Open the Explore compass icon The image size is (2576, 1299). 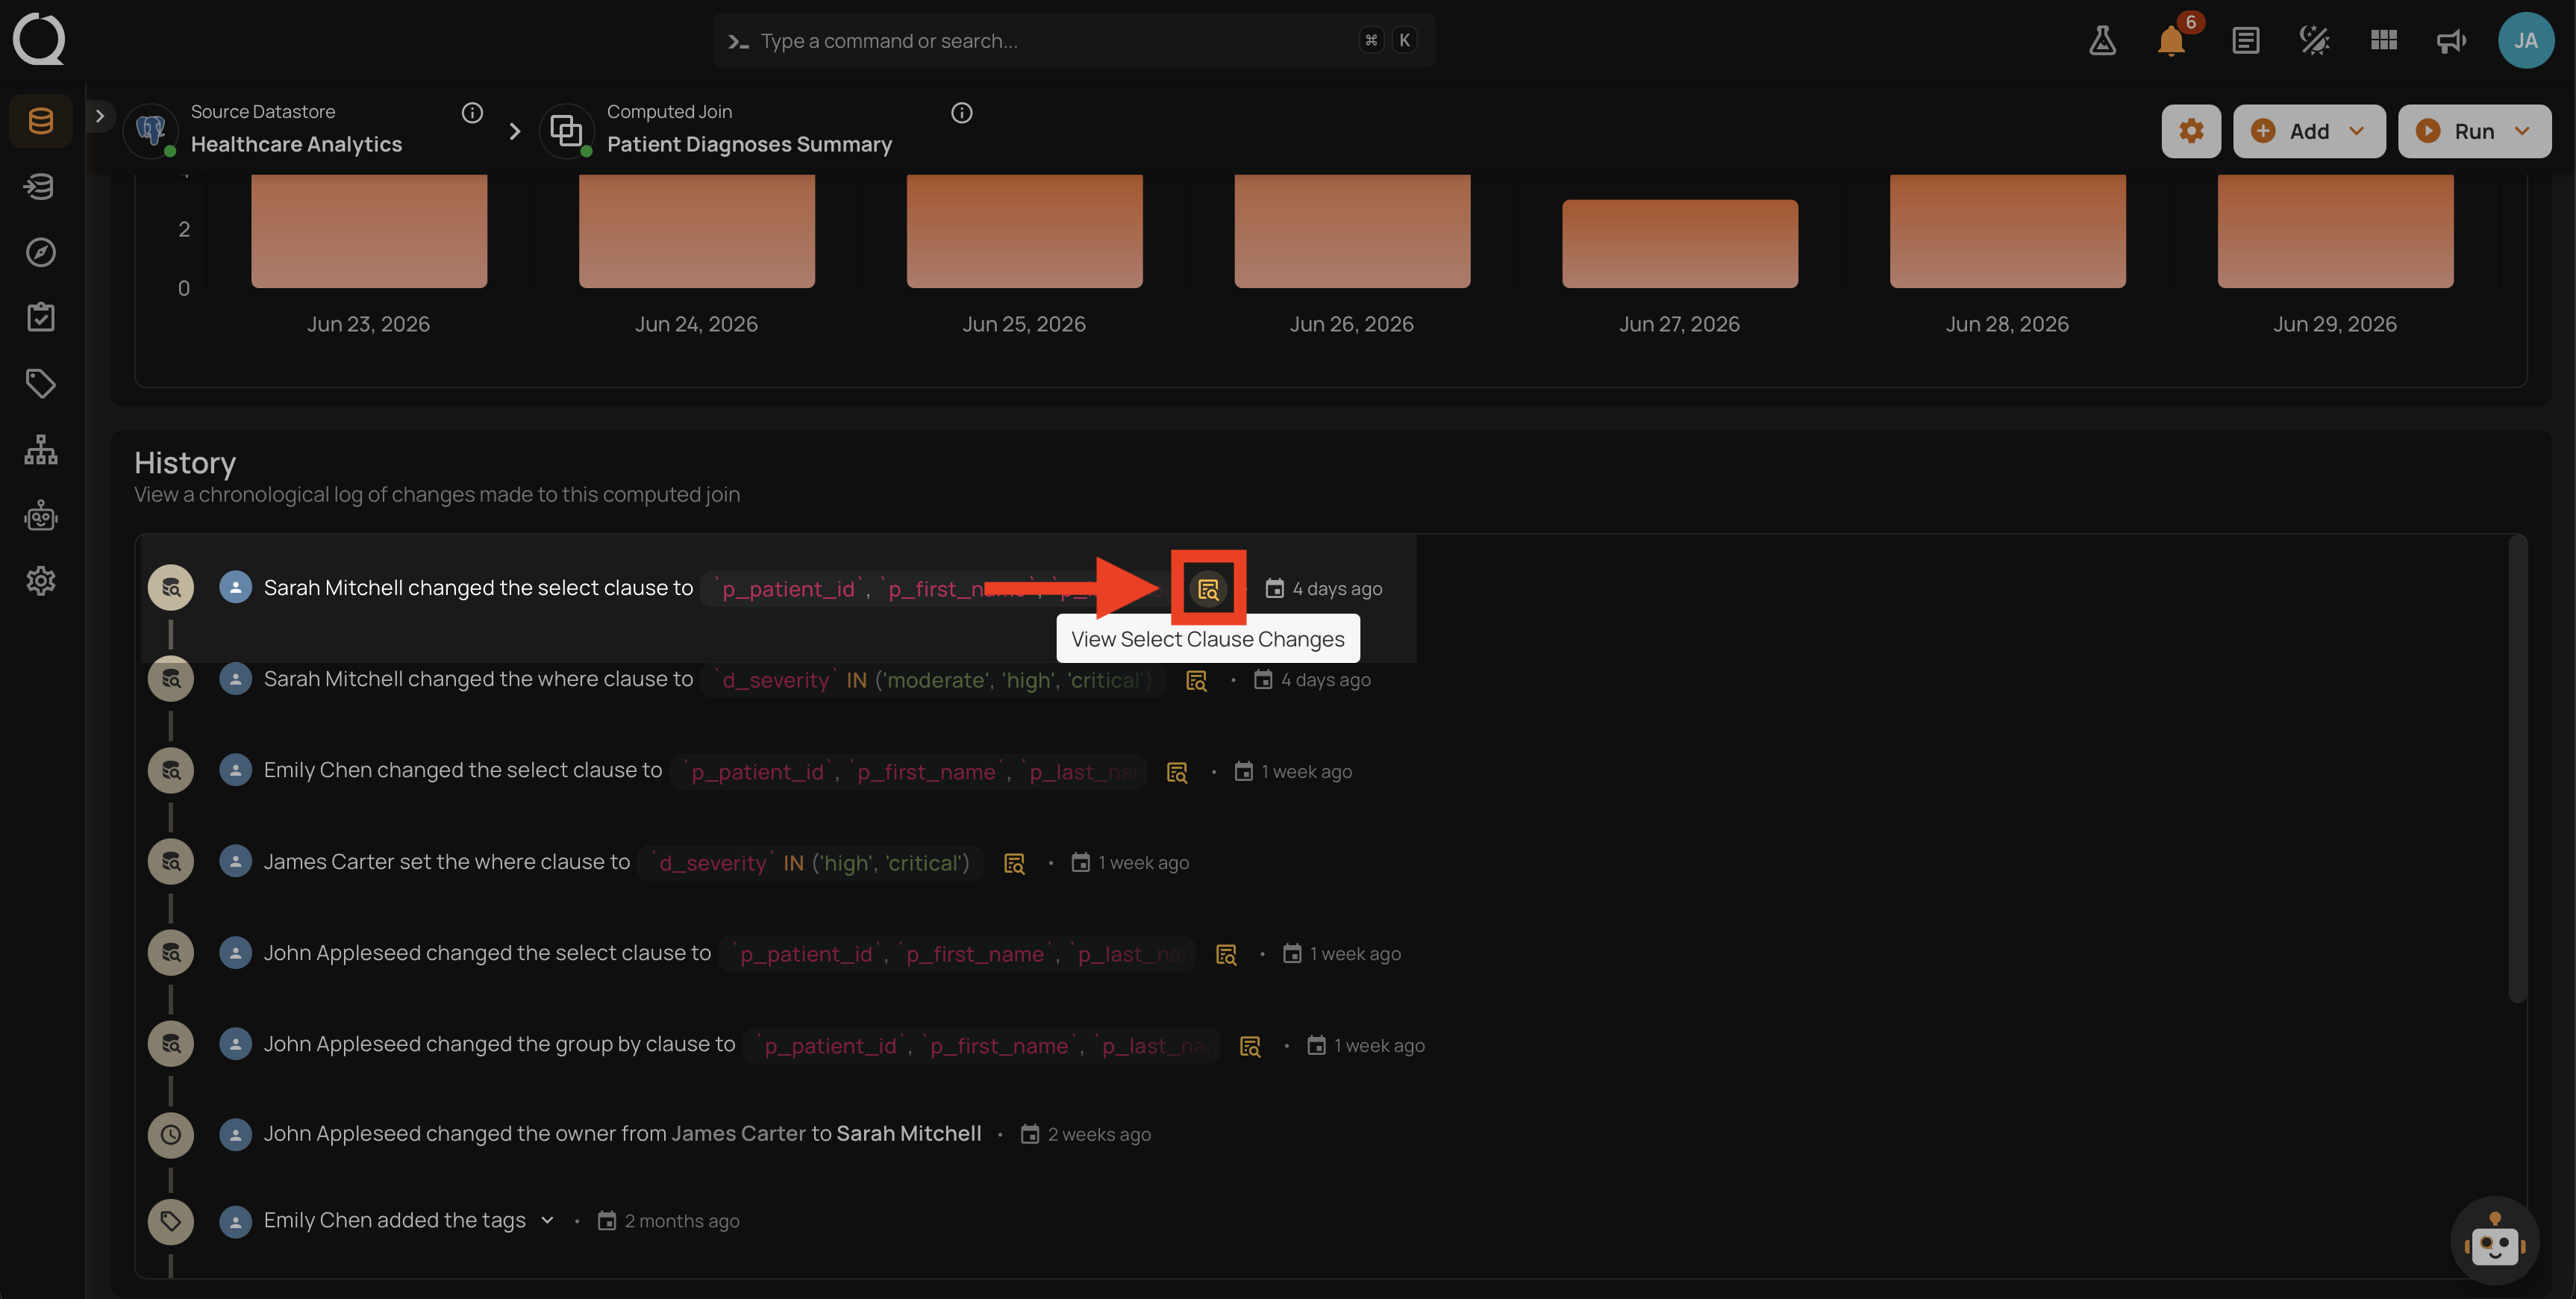(41, 252)
